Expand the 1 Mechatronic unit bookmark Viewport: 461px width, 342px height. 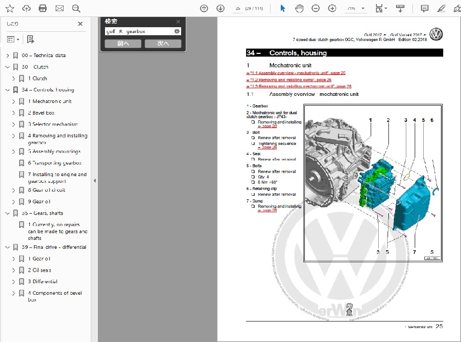tap(13, 101)
